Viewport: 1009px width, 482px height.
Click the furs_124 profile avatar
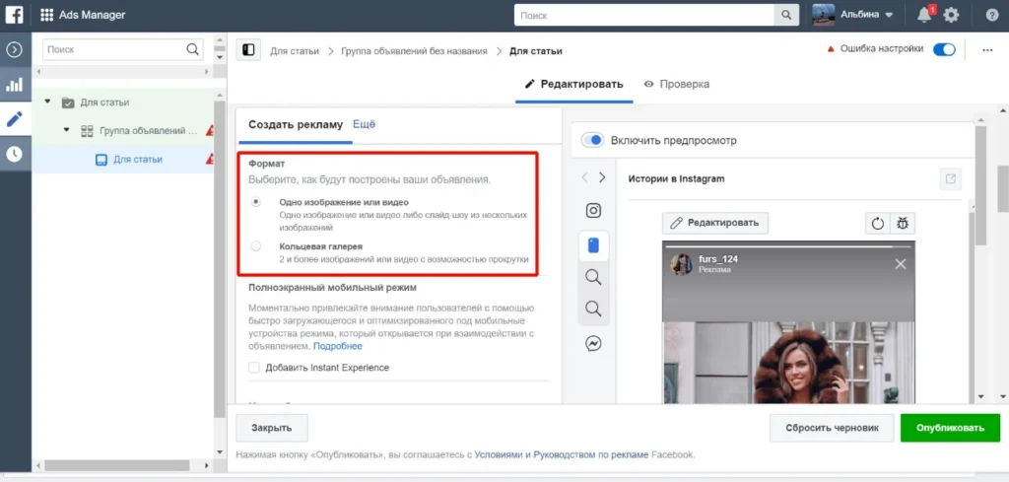coord(682,264)
